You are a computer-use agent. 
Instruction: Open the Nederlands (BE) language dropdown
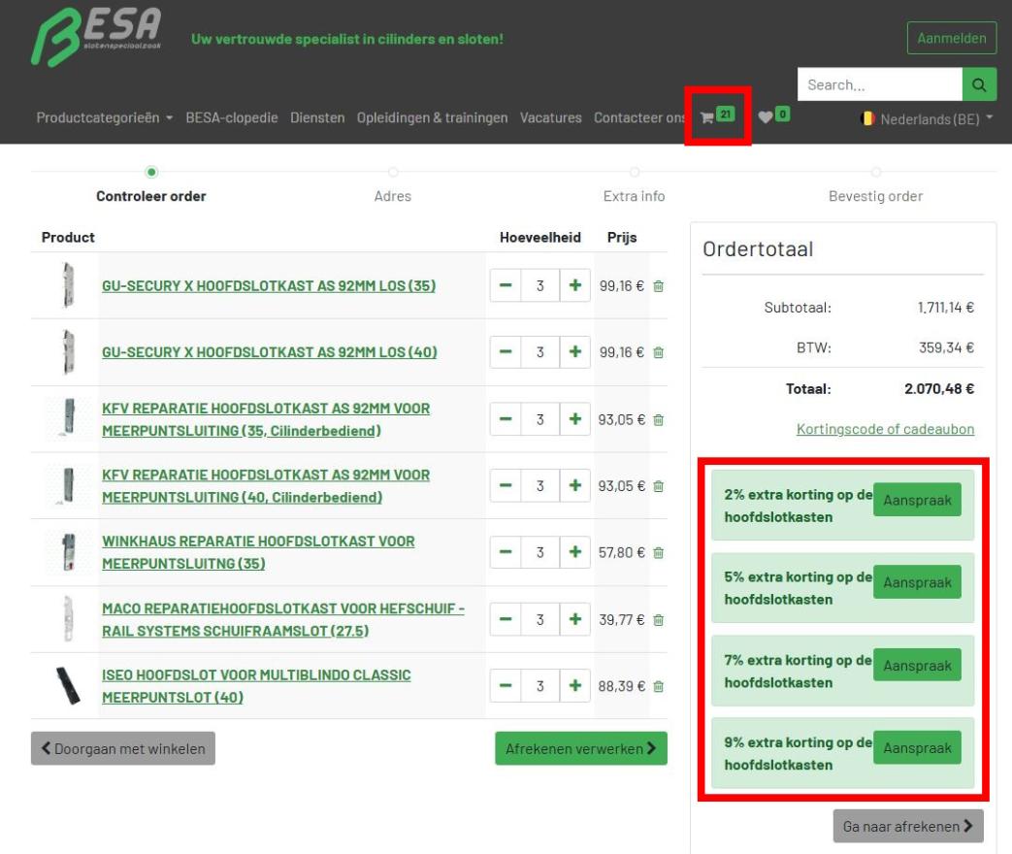[927, 118]
